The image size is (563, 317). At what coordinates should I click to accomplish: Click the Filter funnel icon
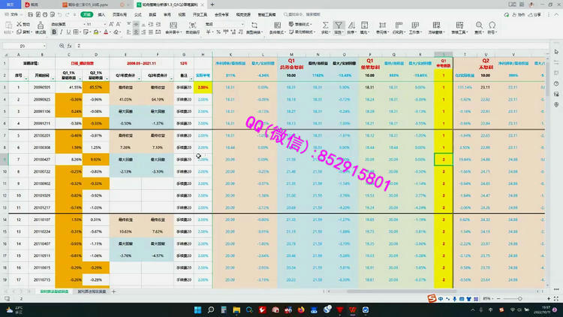point(339,25)
